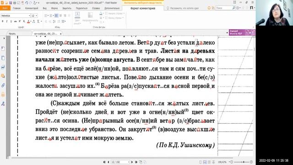Go to the previous page
This screenshot has width=293, height=165.
point(108,162)
